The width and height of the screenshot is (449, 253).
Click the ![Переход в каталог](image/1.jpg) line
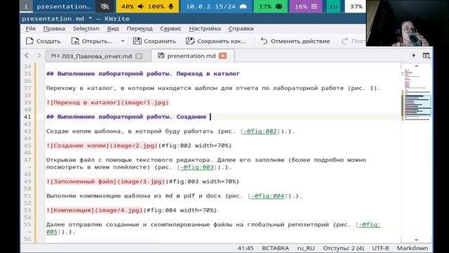coord(107,103)
